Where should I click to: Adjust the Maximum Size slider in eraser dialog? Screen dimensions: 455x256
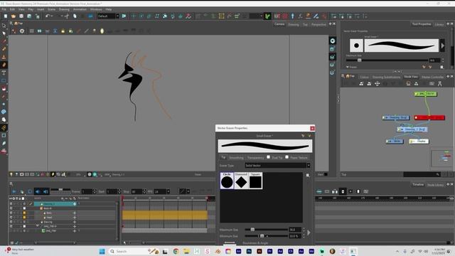(252, 230)
